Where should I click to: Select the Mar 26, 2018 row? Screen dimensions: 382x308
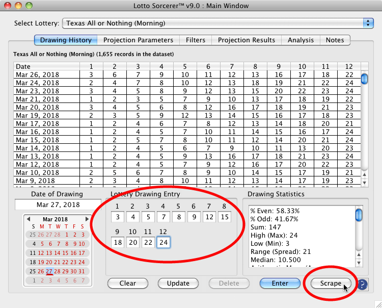click(187, 74)
